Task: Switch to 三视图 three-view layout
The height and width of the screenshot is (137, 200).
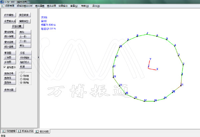Action: click(x=8, y=57)
